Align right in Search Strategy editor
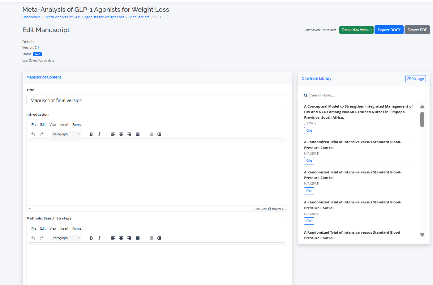Image resolution: width=433 pixels, height=285 pixels. point(129,238)
